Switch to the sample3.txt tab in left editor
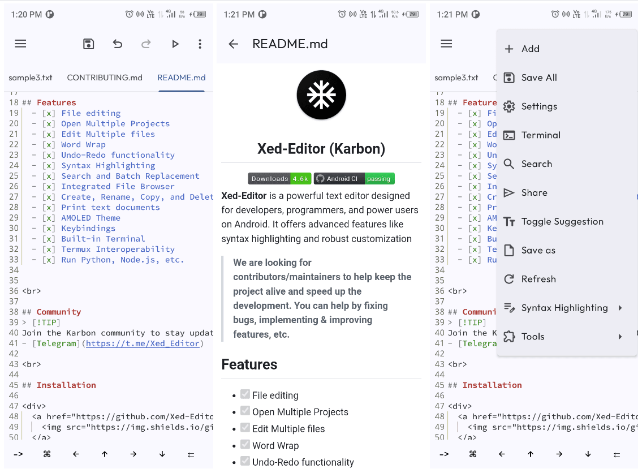Viewport: 638px width, 473px height. tap(31, 78)
